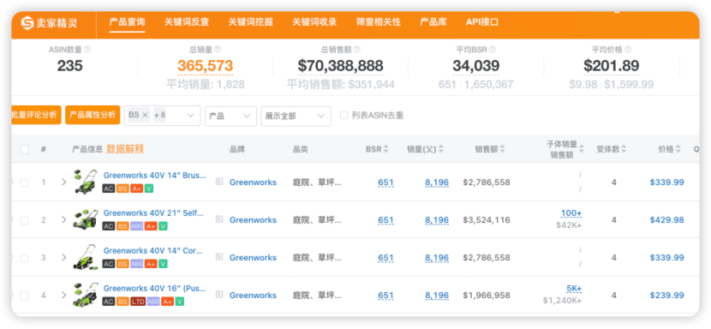Click help icon beside 平均价格
The width and height of the screenshot is (711, 329).
coord(628,49)
